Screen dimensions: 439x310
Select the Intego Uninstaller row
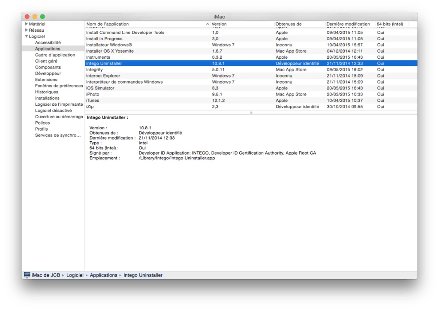251,63
